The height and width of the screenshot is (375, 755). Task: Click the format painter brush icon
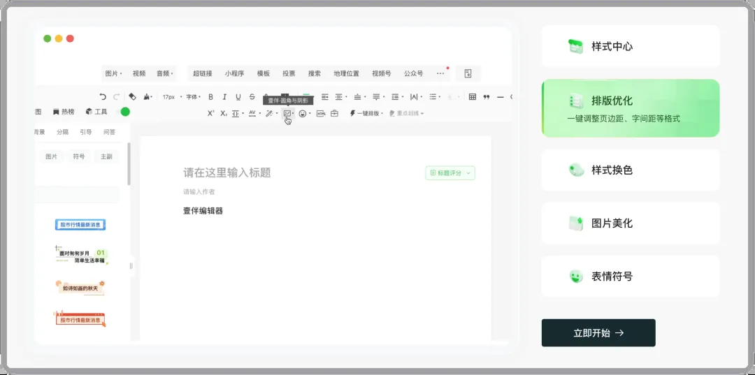(x=132, y=97)
